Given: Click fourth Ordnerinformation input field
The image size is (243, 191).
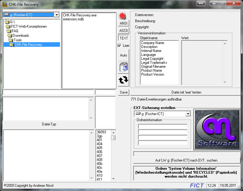Looking at the screenshot, I should click(x=163, y=143).
